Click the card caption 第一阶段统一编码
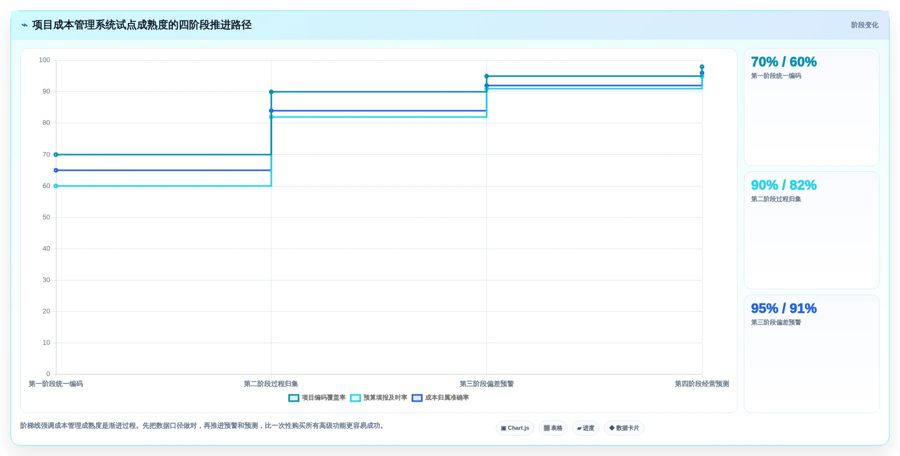The width and height of the screenshot is (900, 456). [x=776, y=76]
